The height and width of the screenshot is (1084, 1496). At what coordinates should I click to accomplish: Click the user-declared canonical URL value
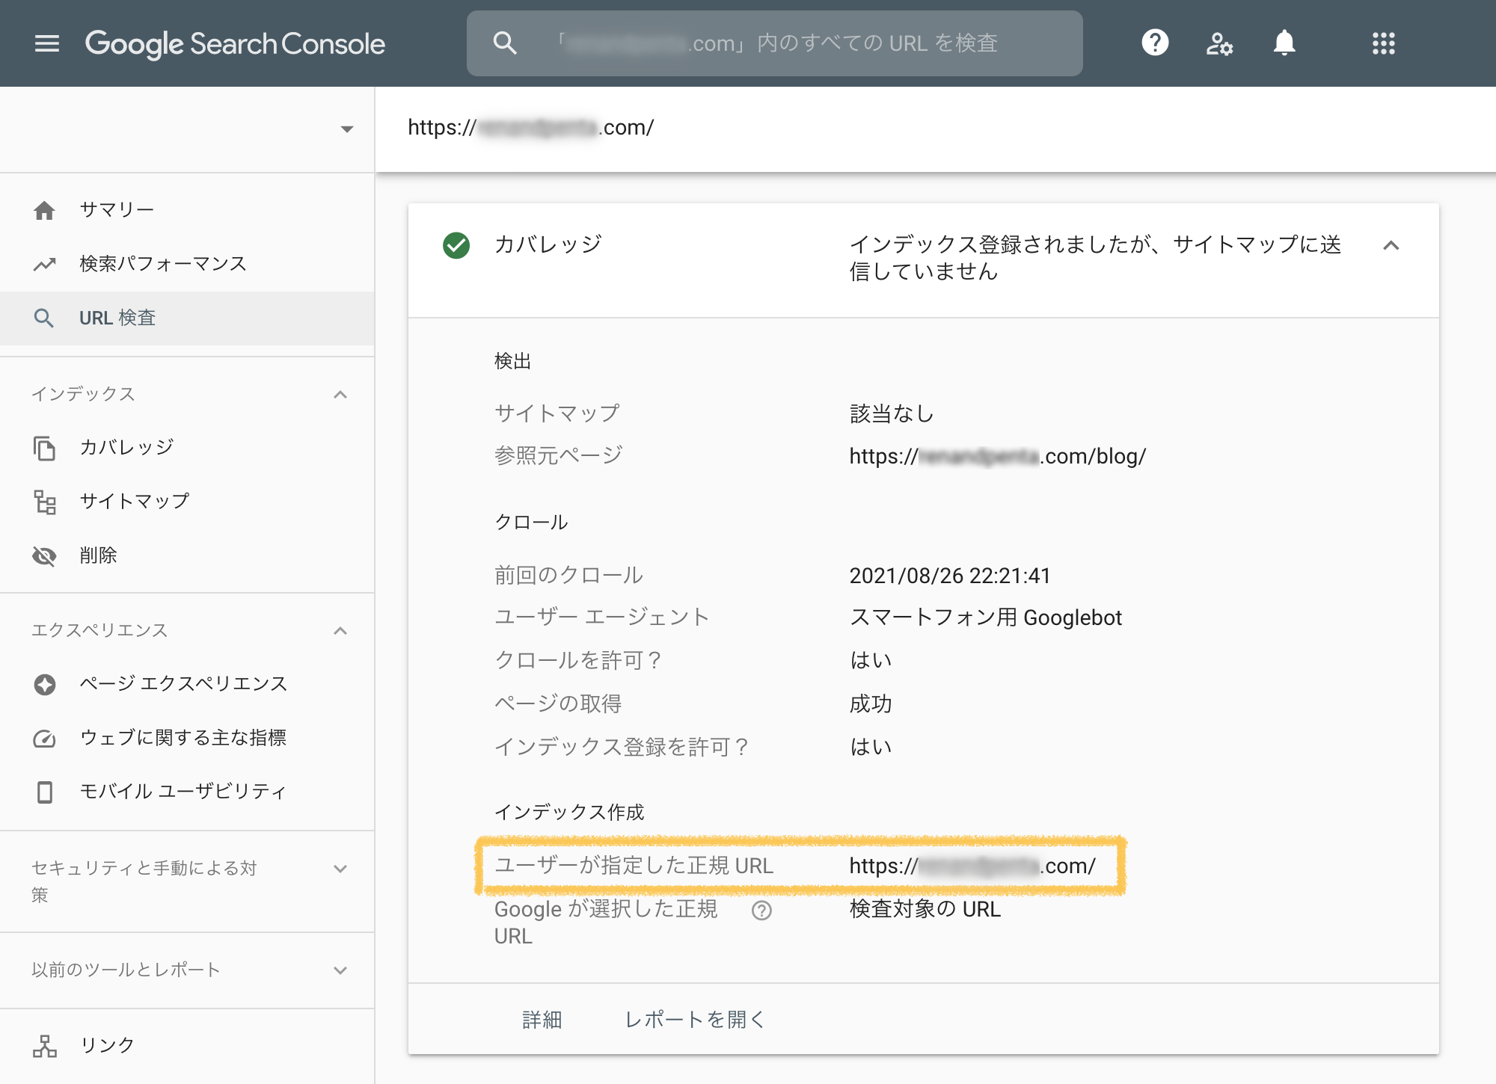[972, 866]
